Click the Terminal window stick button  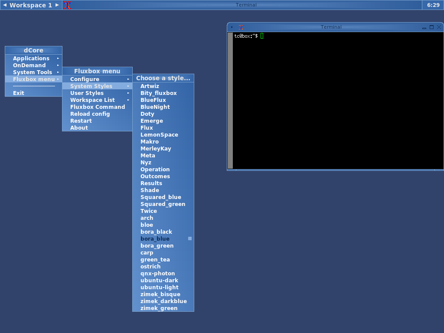click(232, 27)
